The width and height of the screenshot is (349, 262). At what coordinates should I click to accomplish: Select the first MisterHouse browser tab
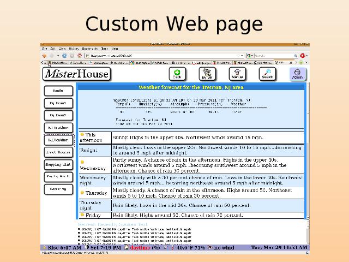55,63
